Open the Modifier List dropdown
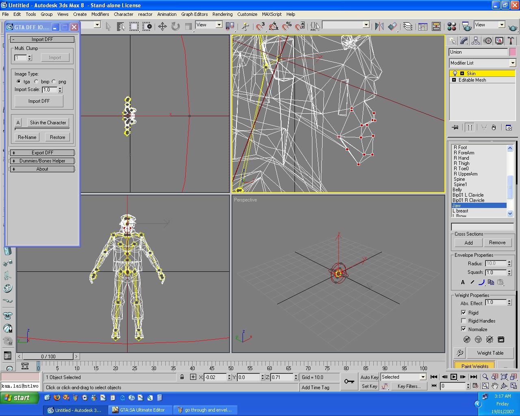Viewport: 520px width, 416px height. coord(512,63)
